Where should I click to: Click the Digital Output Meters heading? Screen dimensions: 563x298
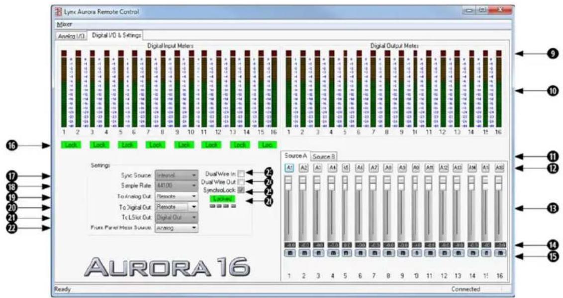394,46
